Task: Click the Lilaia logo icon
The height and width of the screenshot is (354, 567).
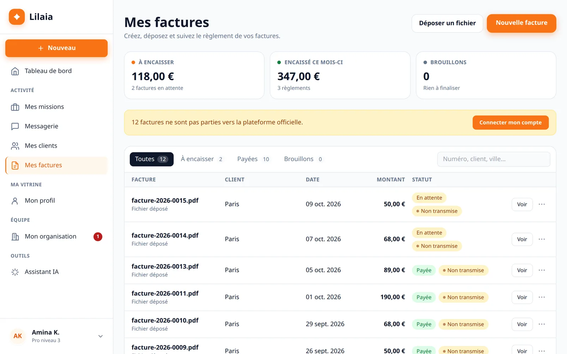Action: [x=17, y=17]
